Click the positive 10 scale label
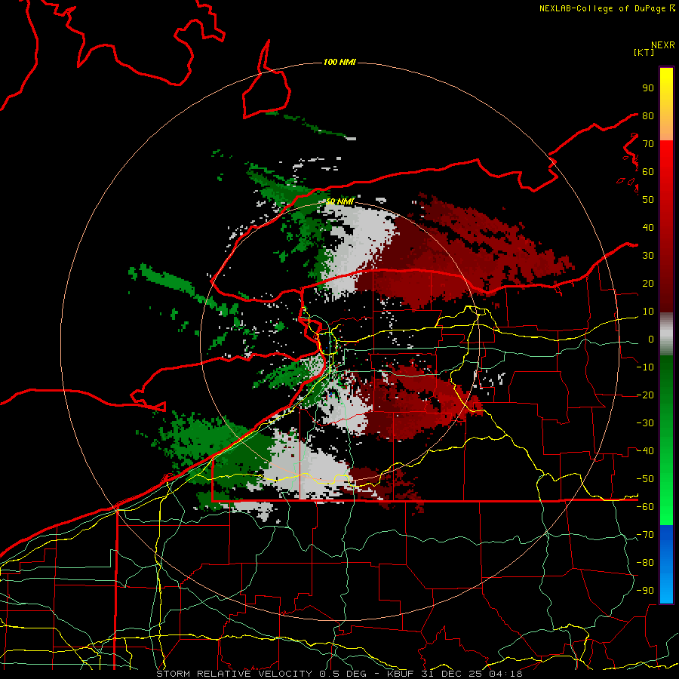 coord(648,312)
